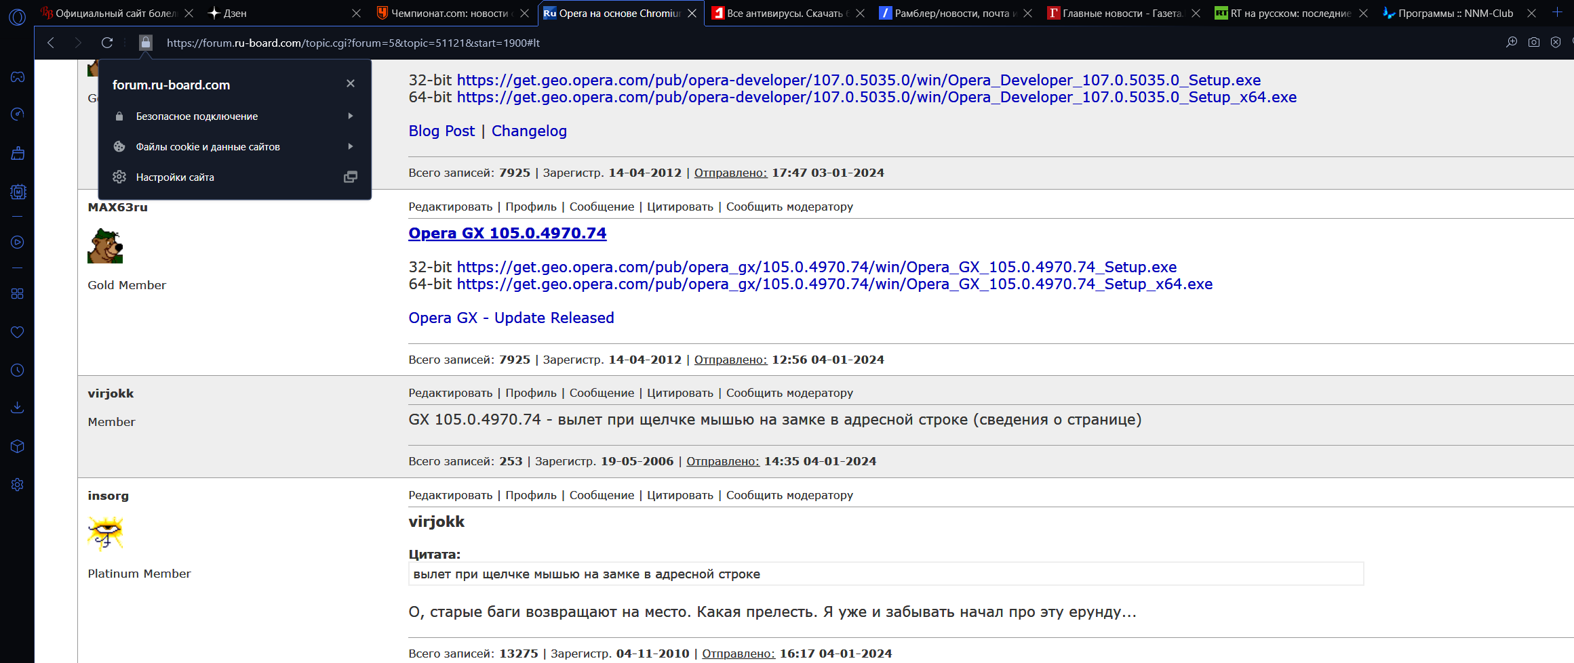Click the ad blocker shield icon
The image size is (1574, 663).
click(1556, 43)
